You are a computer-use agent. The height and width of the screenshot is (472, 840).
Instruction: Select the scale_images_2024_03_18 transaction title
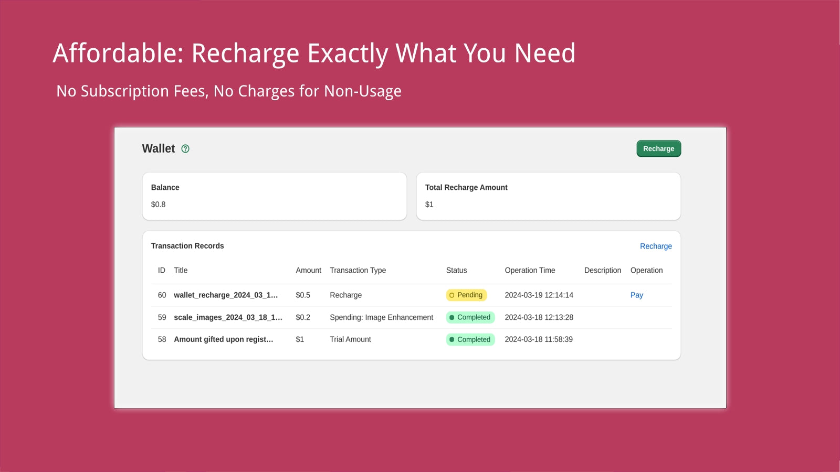pos(228,317)
